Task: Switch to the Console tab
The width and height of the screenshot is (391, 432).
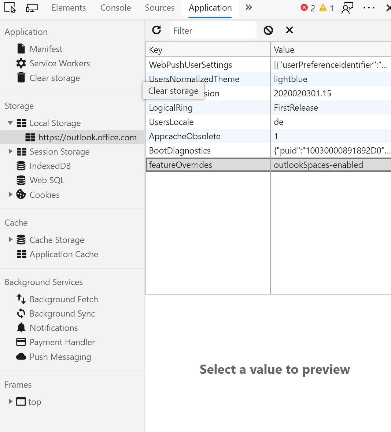Action: [115, 8]
